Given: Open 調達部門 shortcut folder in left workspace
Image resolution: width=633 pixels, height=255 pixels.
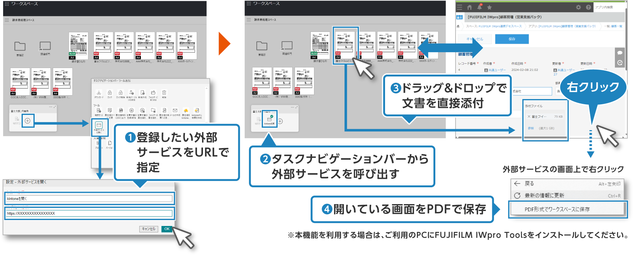Looking at the screenshot, I should click(45, 47).
